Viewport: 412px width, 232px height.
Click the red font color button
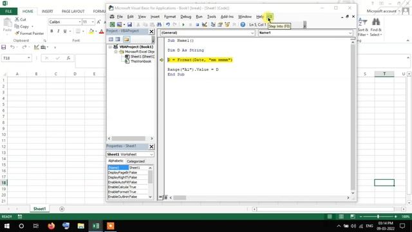coord(102,32)
